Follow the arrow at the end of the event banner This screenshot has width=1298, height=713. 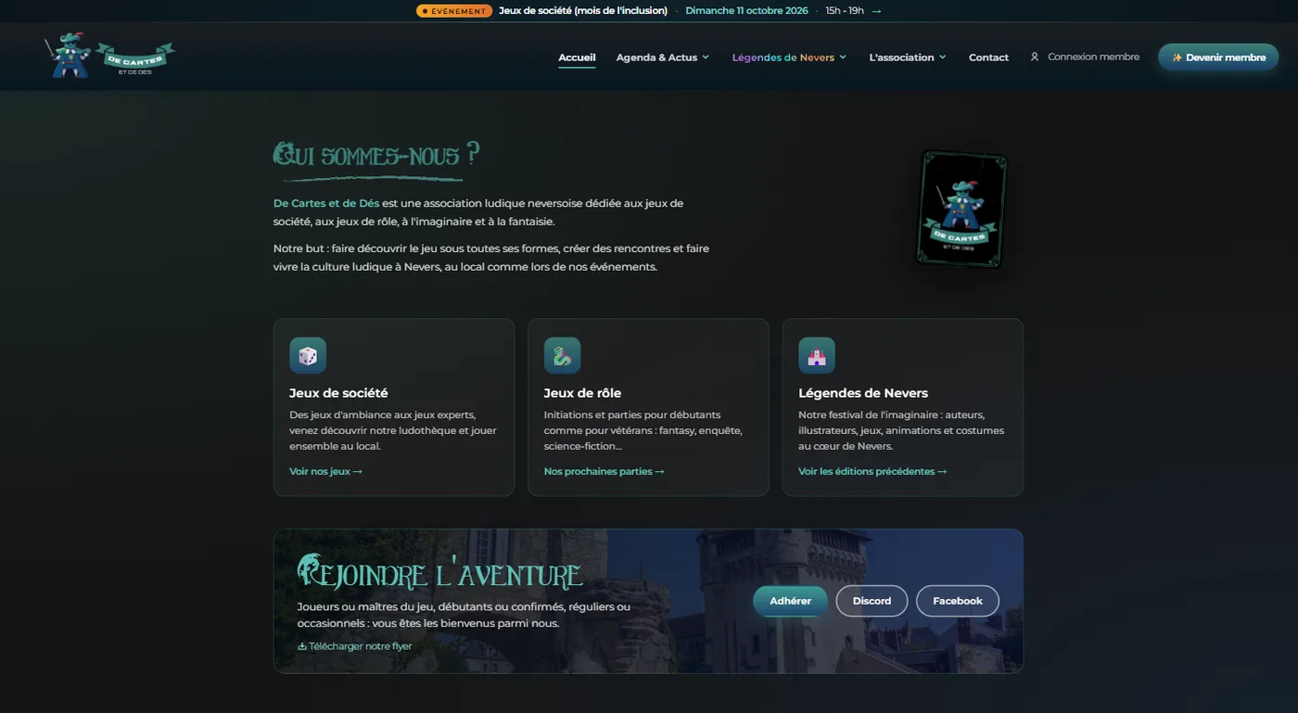point(876,11)
